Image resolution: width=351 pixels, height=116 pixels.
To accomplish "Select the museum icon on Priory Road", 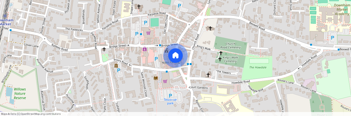I will pyautogui.click(x=116, y=66).
